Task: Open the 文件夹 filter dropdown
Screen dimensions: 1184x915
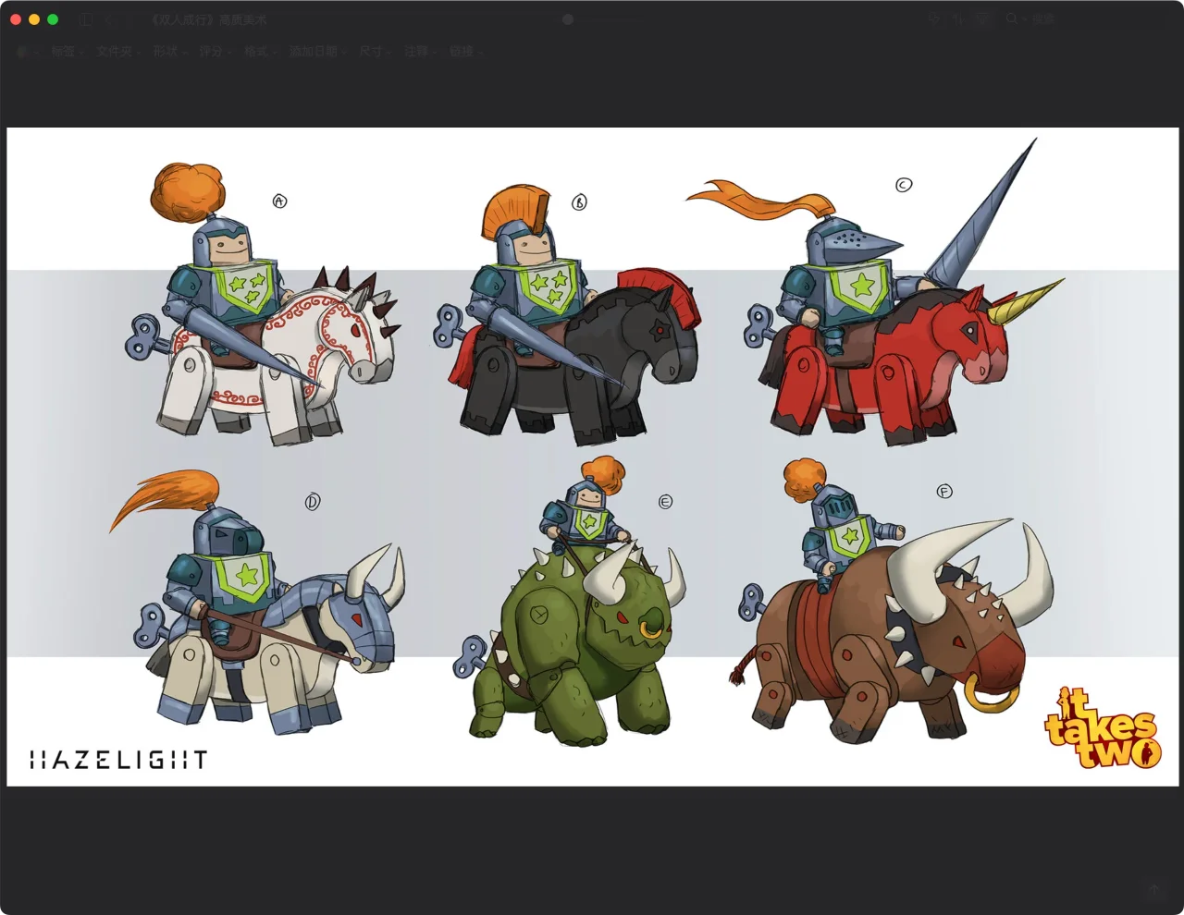Action: 118,52
